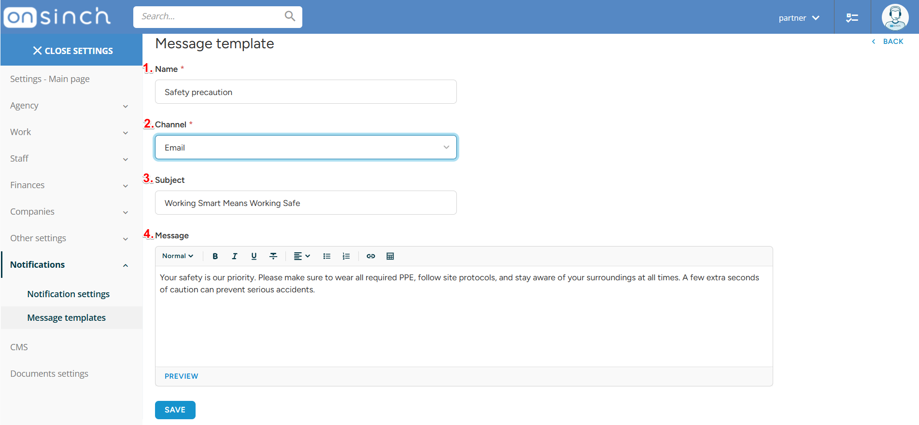Open Documents settings item
Screen dimensions: 919x425
tap(49, 374)
